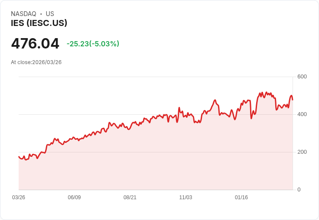The image size is (319, 220).
Task: Click the 08/21 x-axis date label
Action: (x=130, y=197)
